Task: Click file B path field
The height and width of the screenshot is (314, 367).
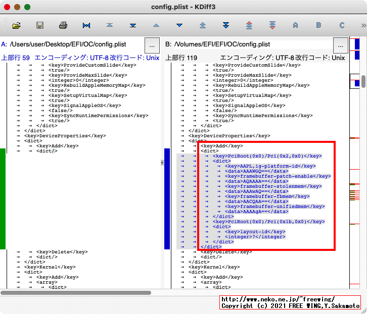Action: [x=253, y=44]
